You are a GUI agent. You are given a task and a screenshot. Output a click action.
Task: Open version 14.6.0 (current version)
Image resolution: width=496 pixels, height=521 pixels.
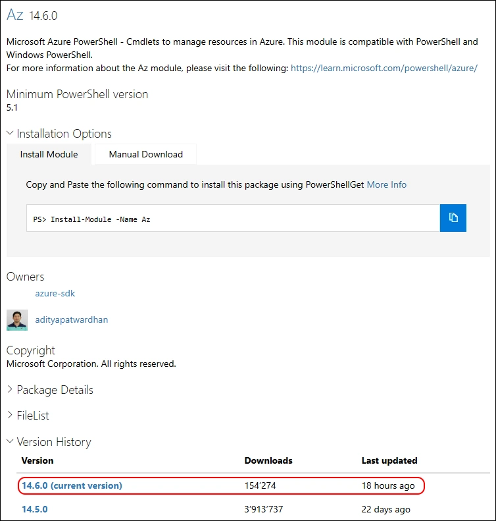click(72, 485)
